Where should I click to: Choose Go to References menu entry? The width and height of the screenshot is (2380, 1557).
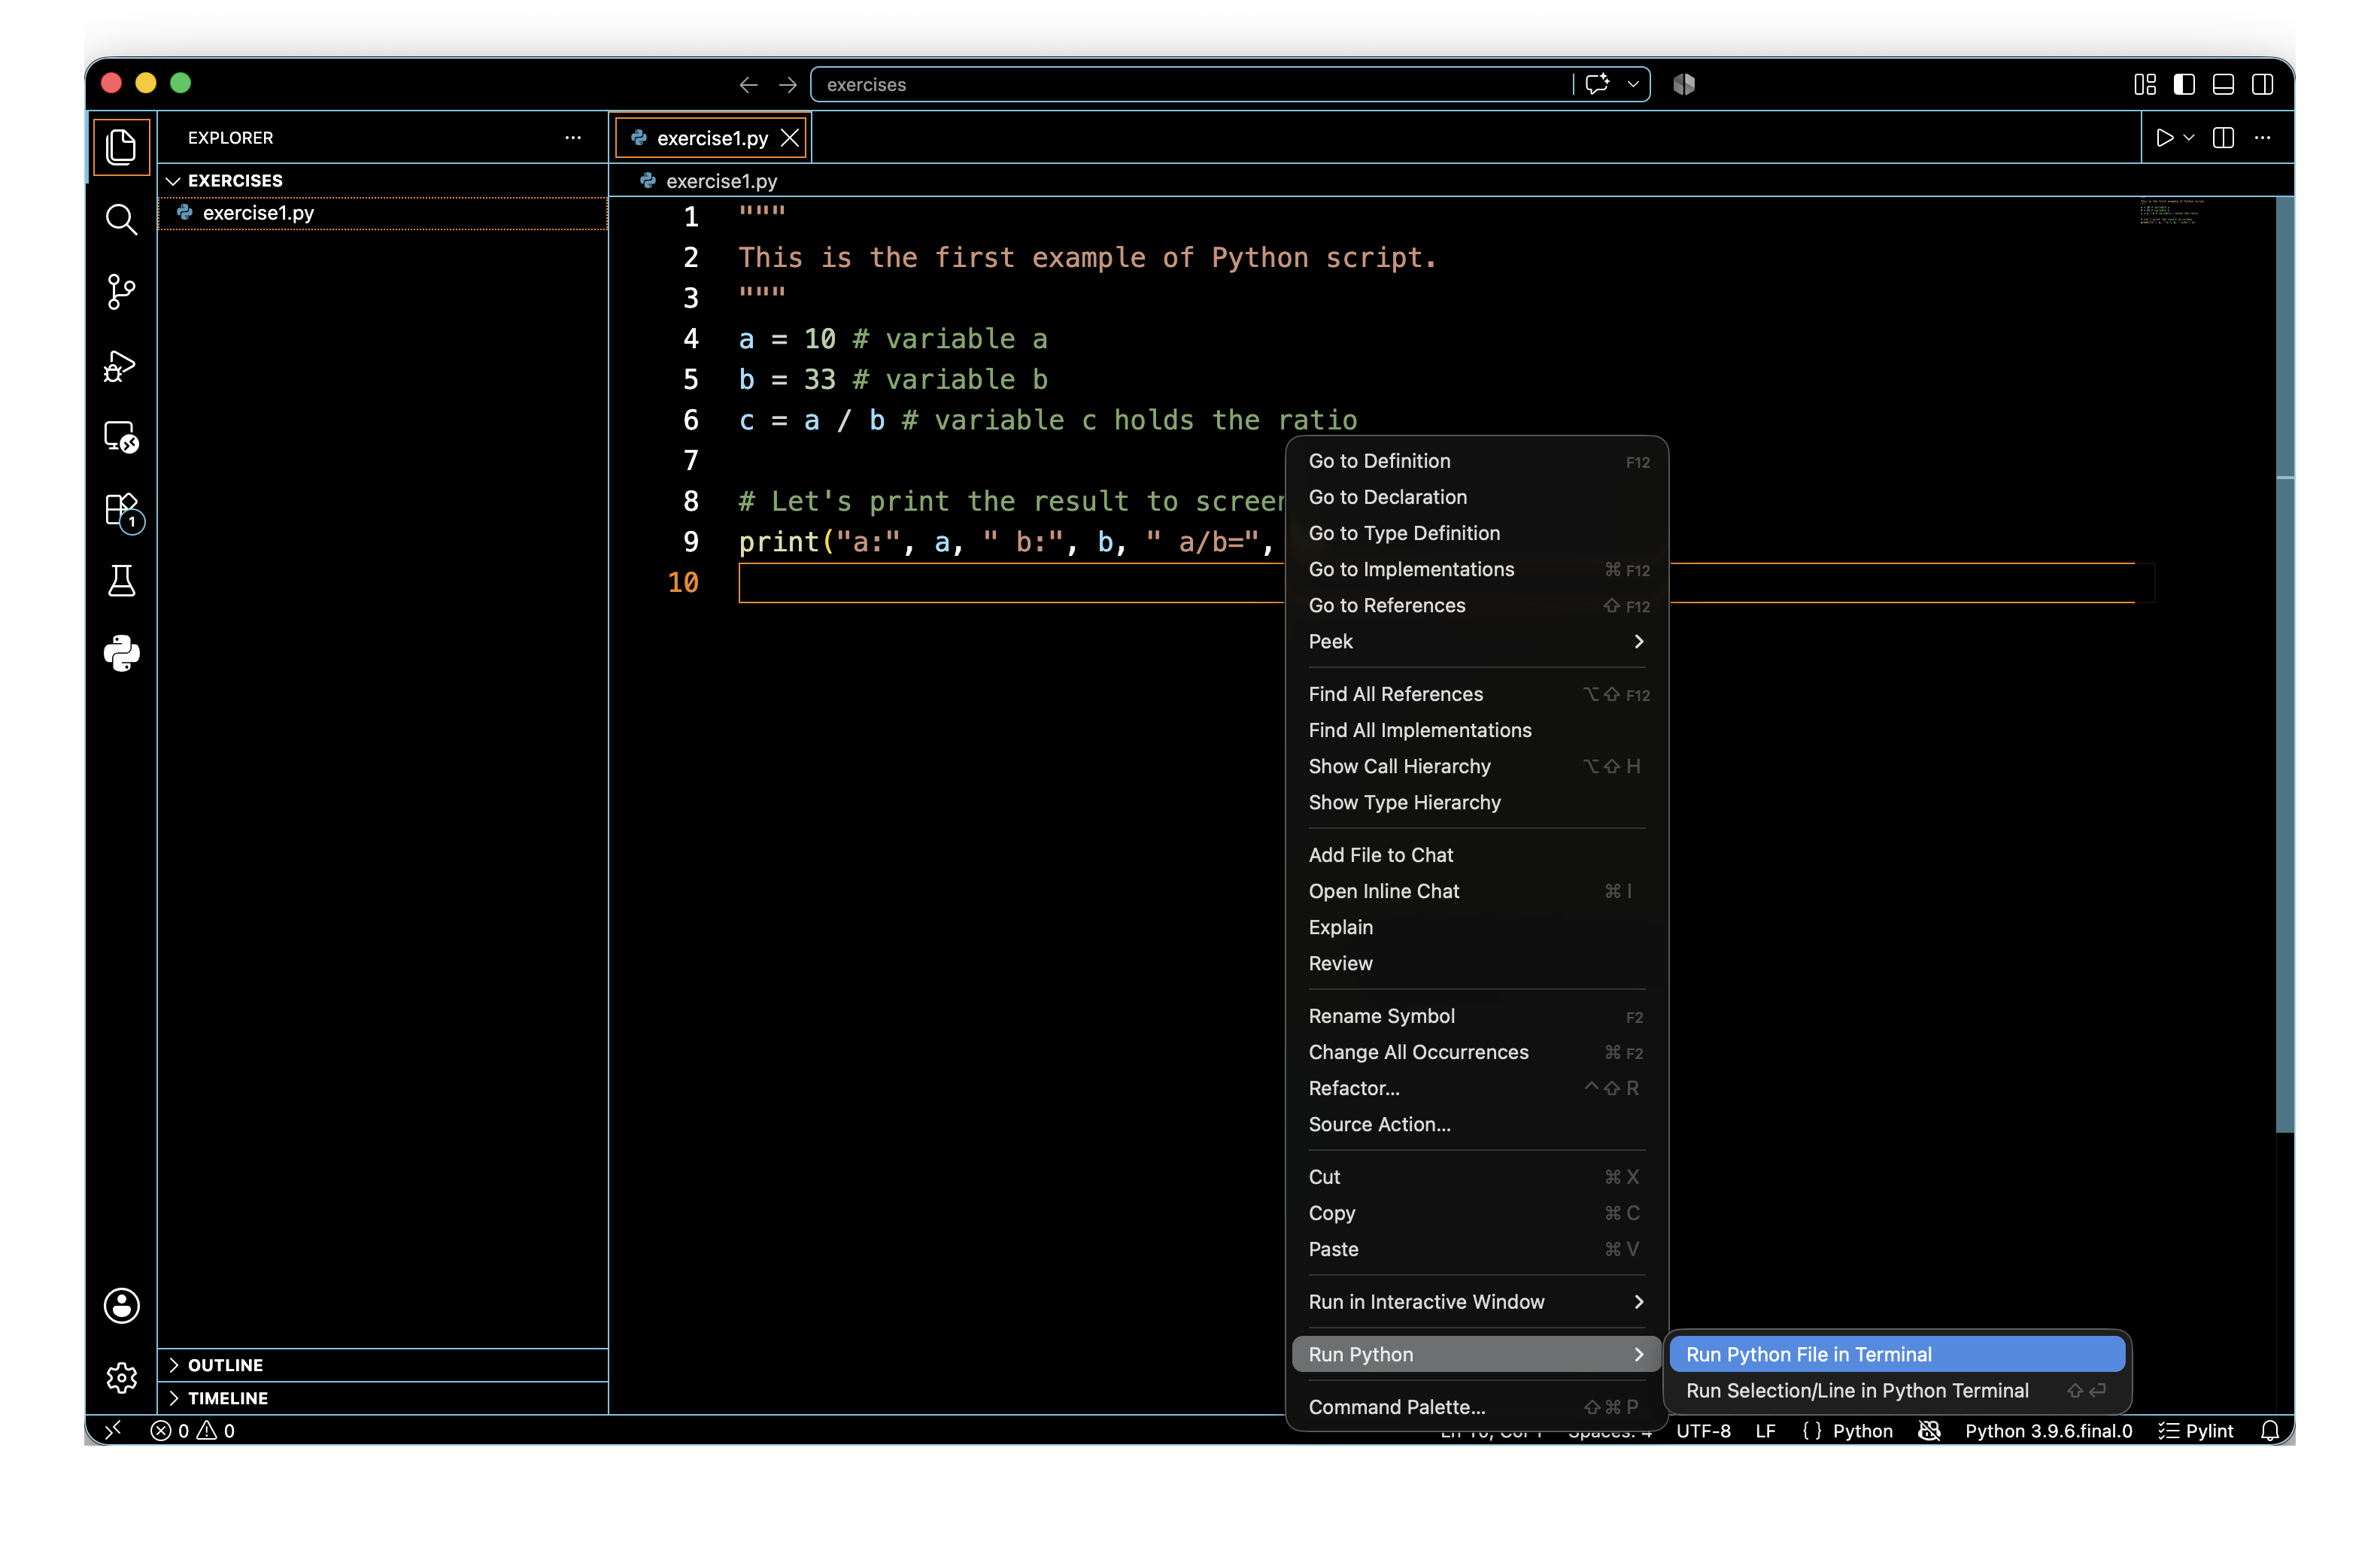tap(1476, 605)
